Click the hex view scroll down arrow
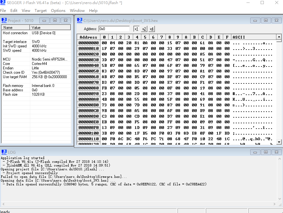This screenshot has width=283, height=213. point(279,142)
